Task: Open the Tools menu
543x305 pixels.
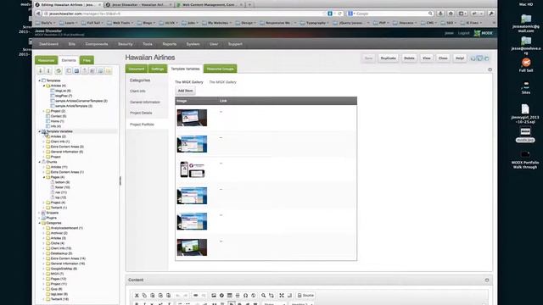Action: pyautogui.click(x=148, y=44)
